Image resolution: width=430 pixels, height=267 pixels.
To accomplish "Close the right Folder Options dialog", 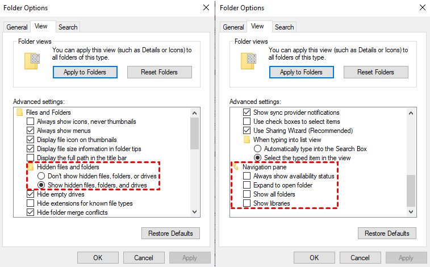I will click(x=421, y=8).
